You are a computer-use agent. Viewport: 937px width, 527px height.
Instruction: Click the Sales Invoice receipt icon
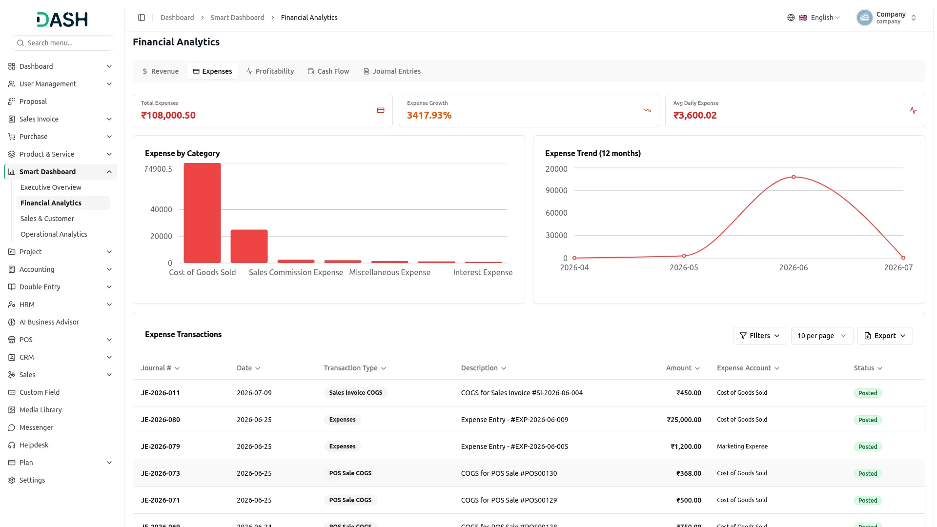click(x=12, y=119)
